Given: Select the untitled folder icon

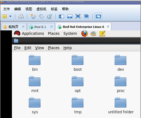Looking at the screenshot, I should click(121, 103).
